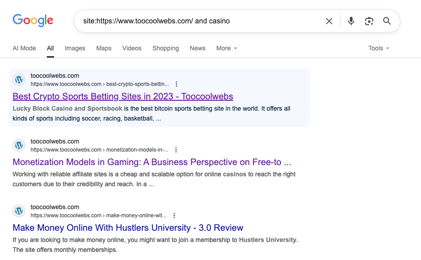This screenshot has height=260, width=421.
Task: Open options menu for Monetization Models result
Action: coord(176,150)
